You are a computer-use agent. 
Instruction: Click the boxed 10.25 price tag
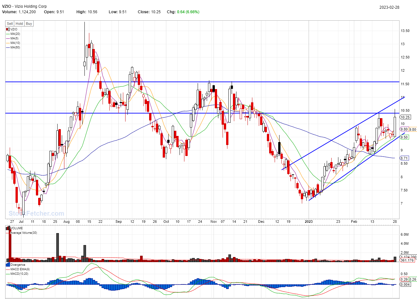pyautogui.click(x=405, y=117)
